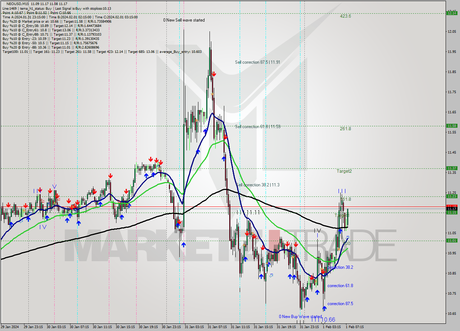460x331 pixels.
Task: Click the green 11.58 price tag
Action: pyautogui.click(x=452, y=126)
